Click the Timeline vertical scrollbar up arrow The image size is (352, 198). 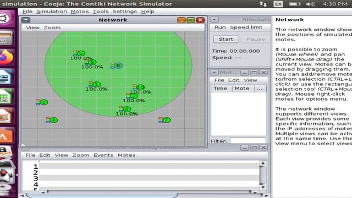[x=263, y=163]
